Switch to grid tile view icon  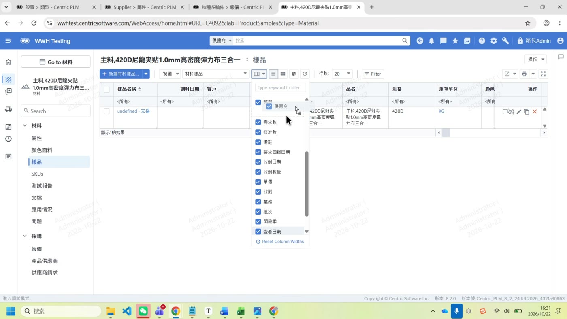point(283,74)
